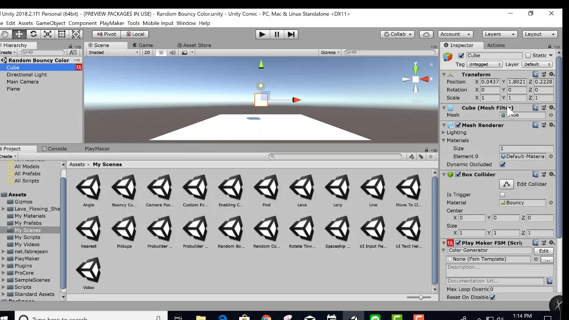Open scene effects image dropdown
Viewport: 569px width, 320px height.
click(x=187, y=52)
